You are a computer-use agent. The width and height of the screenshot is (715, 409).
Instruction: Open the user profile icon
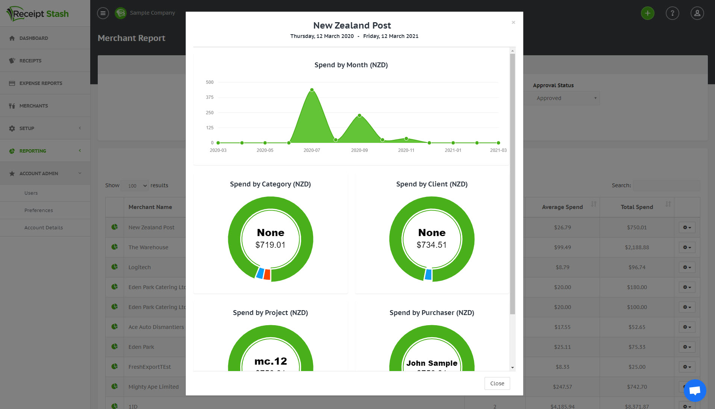pyautogui.click(x=697, y=13)
